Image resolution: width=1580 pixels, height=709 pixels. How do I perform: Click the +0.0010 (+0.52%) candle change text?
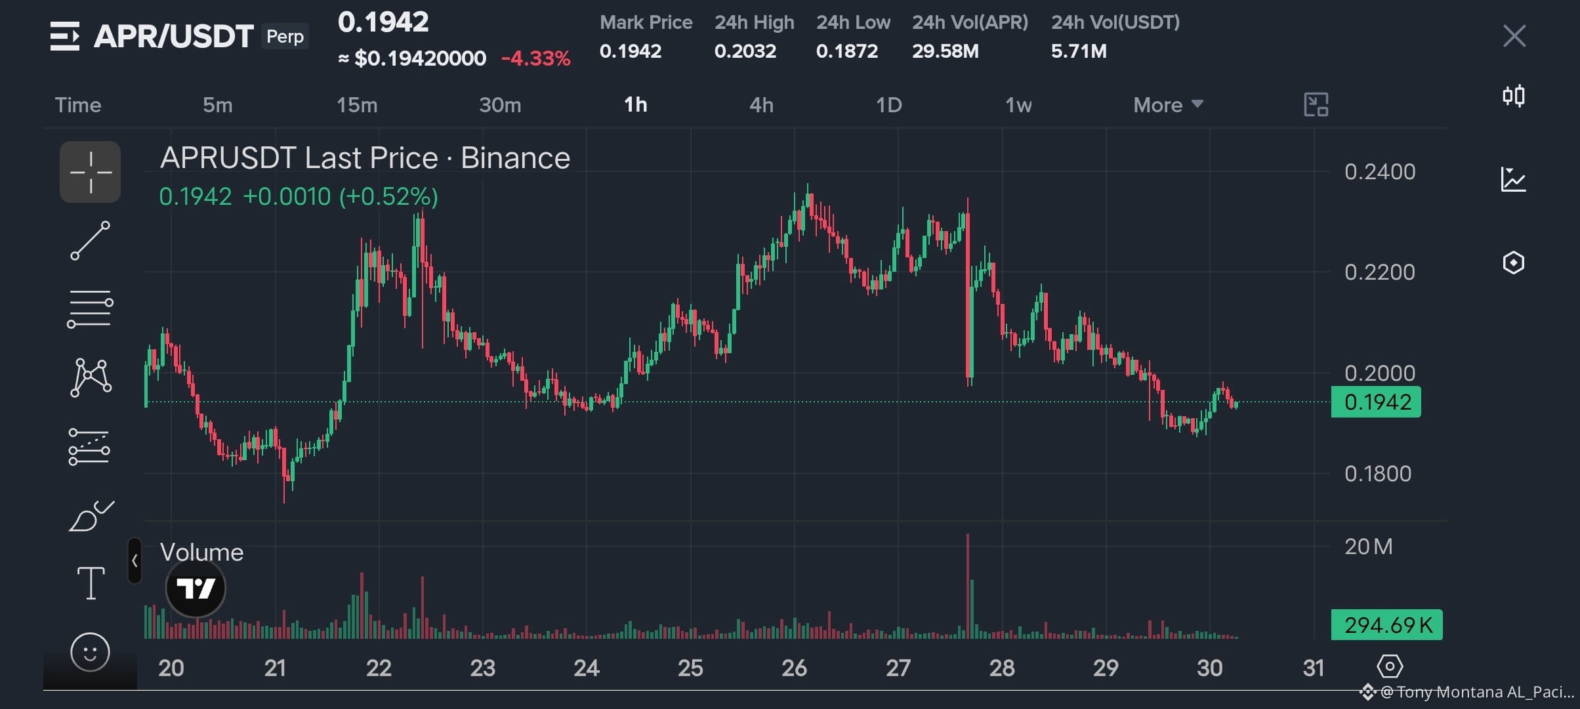coord(340,196)
